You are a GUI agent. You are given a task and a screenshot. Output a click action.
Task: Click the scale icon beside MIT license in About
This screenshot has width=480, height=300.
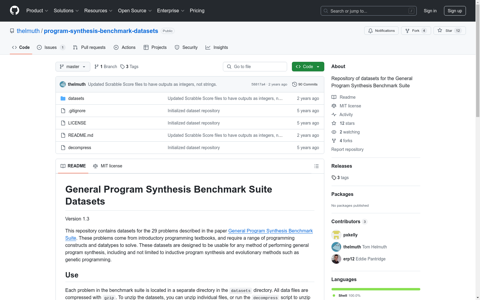pos(334,106)
